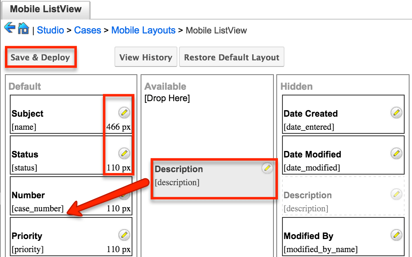Click Save & Deploy
Screen dimensions: 412x257
(40, 57)
